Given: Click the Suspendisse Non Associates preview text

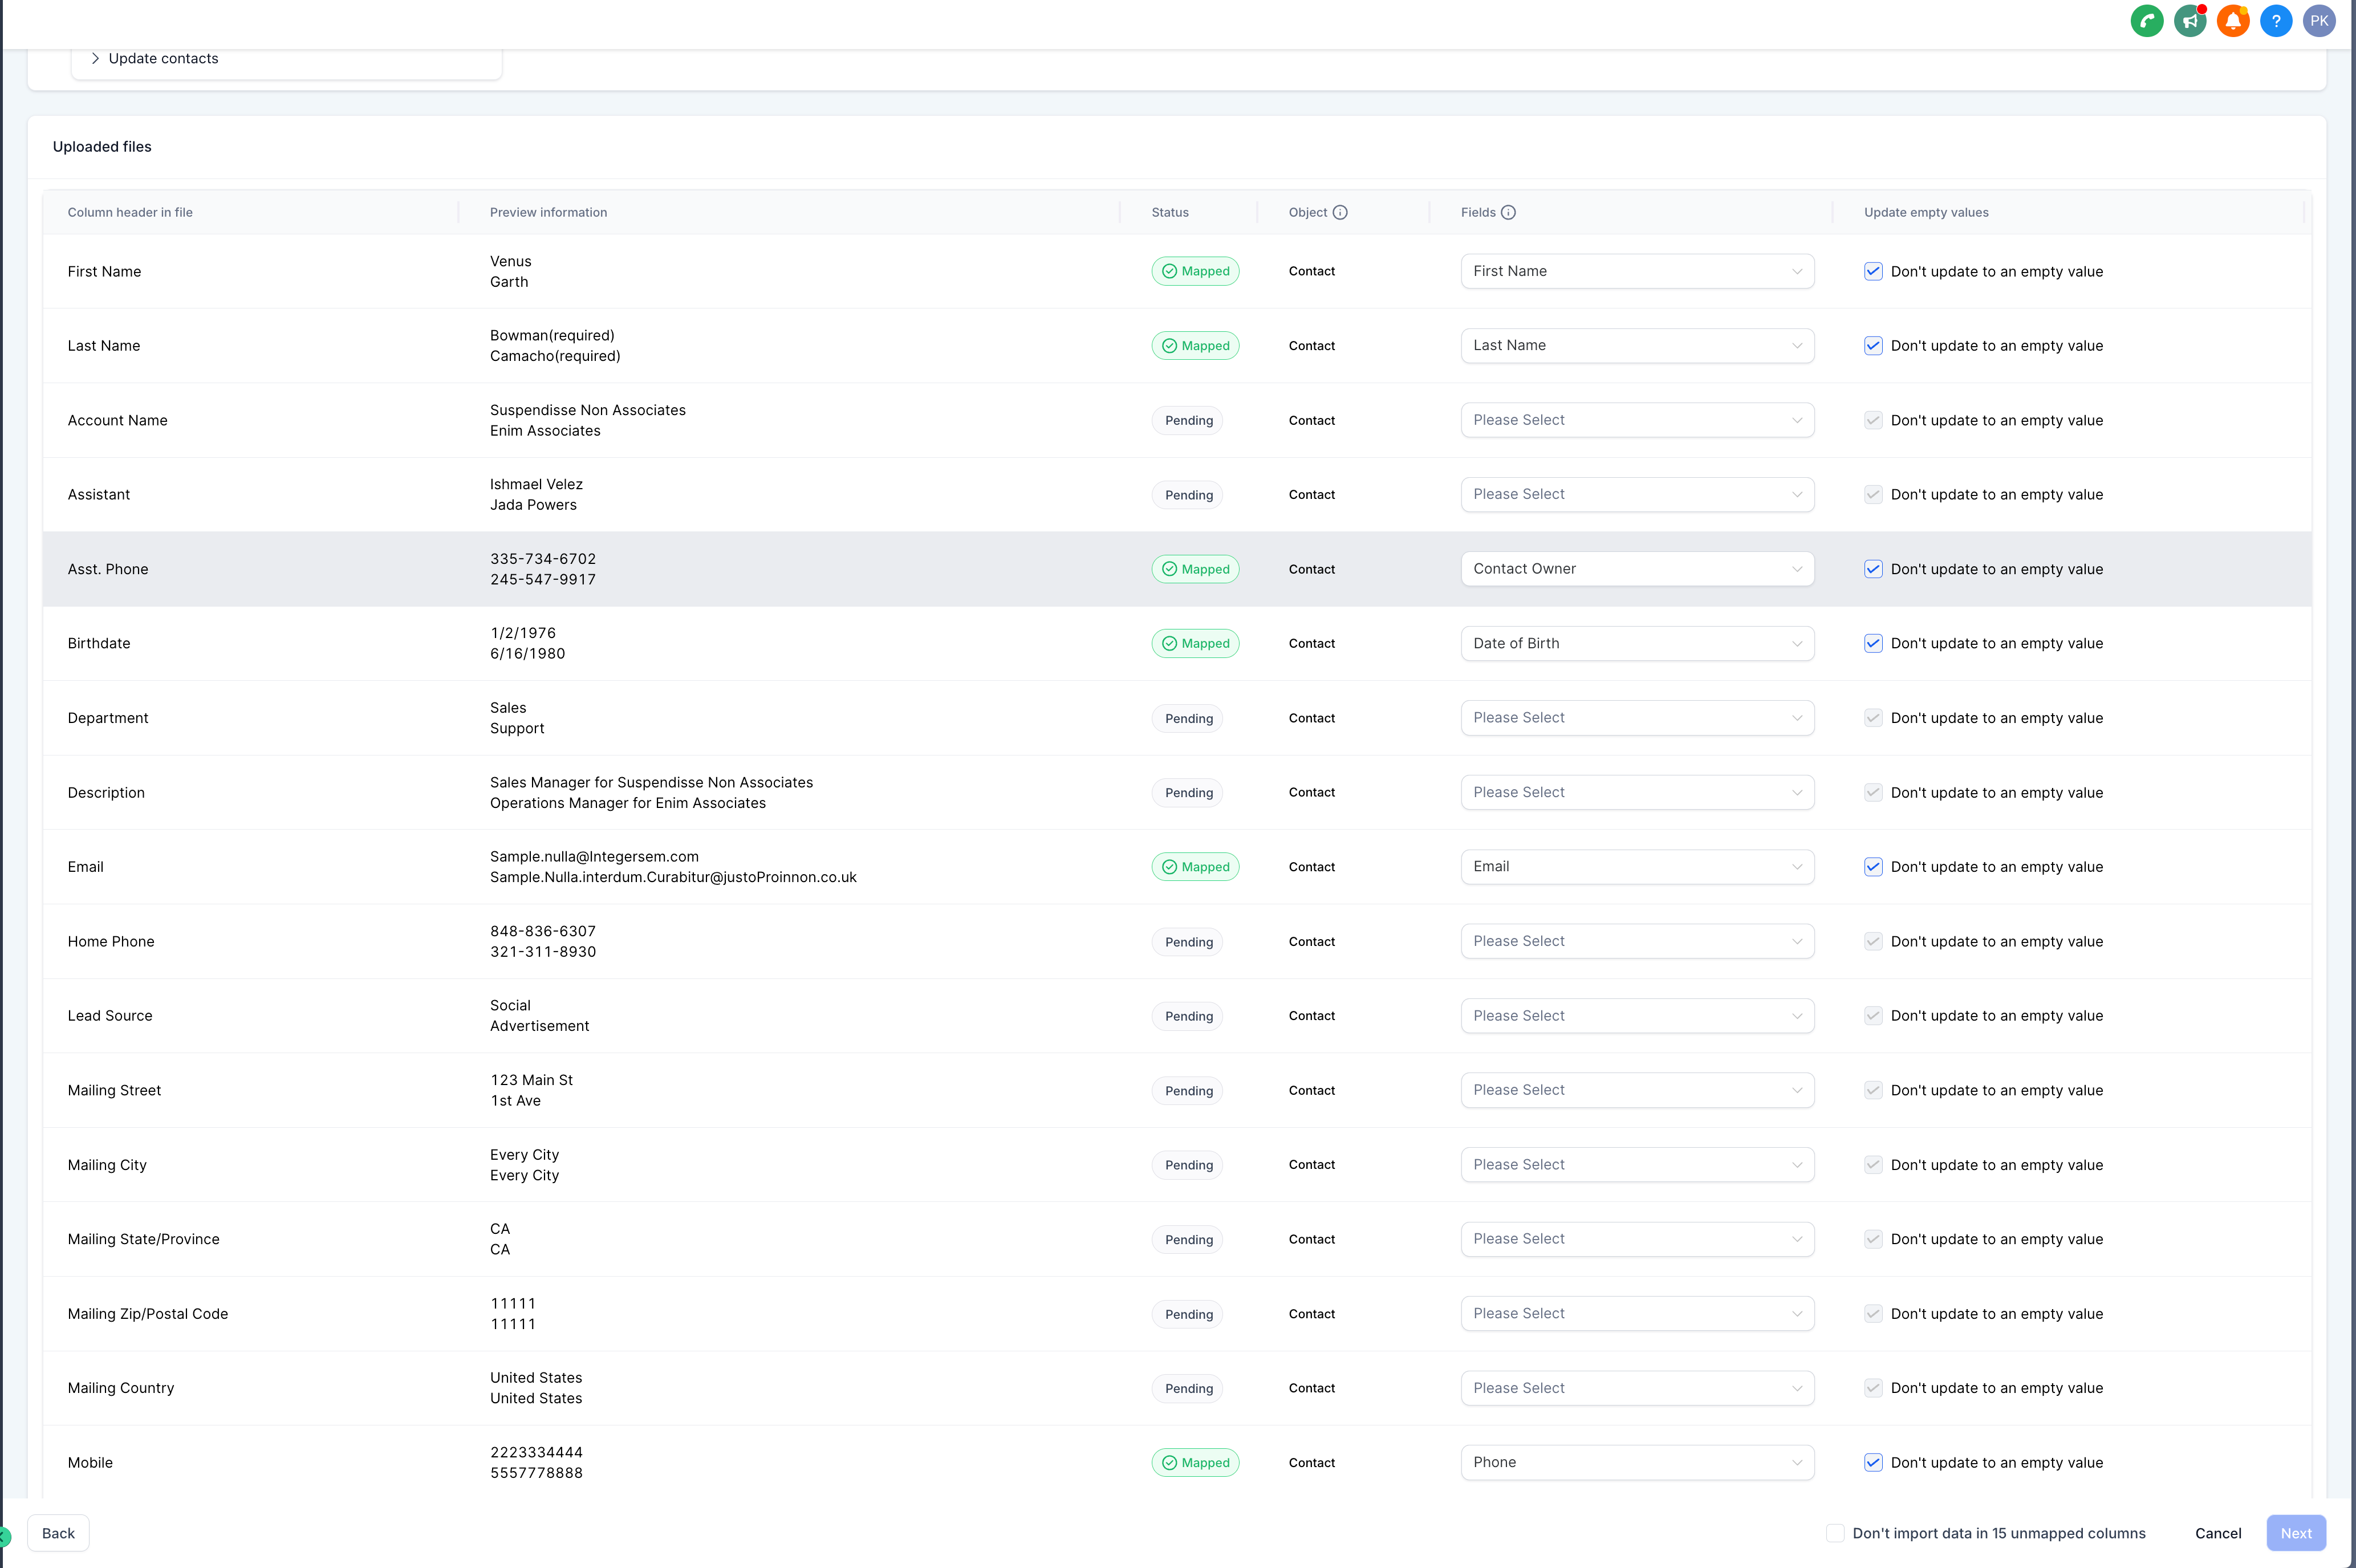Looking at the screenshot, I should point(588,410).
